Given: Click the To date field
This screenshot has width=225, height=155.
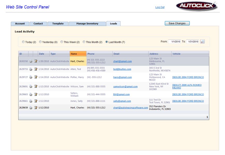Looking at the screenshot, I should (192, 42).
